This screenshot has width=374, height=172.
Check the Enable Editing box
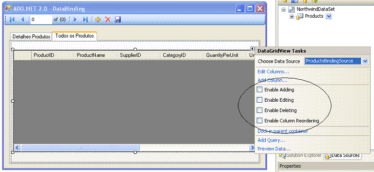[260, 100]
